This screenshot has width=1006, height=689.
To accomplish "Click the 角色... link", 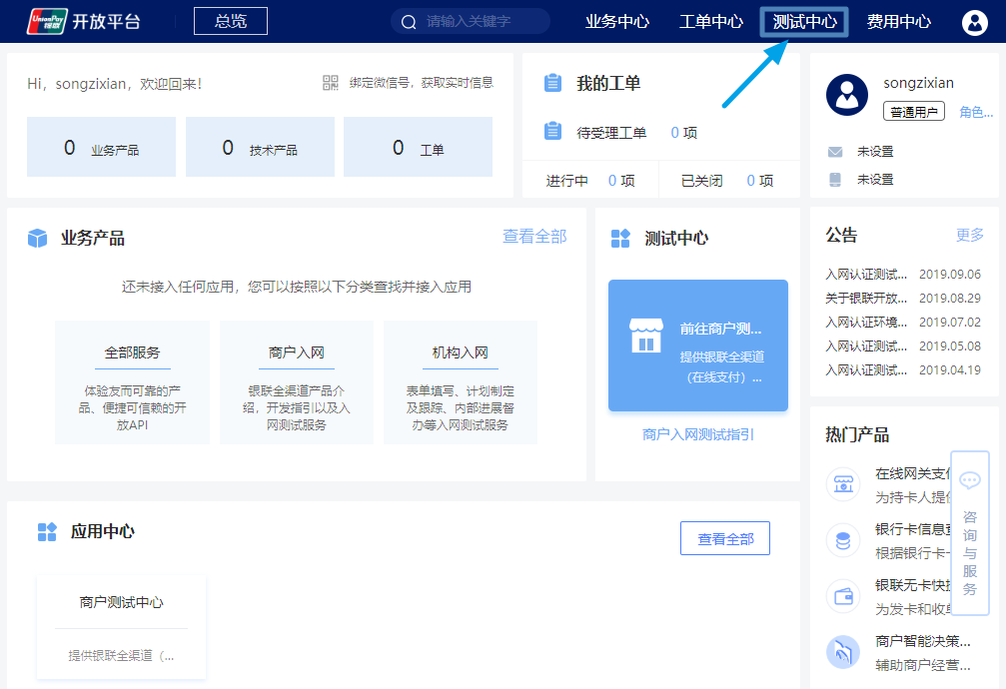I will click(976, 112).
